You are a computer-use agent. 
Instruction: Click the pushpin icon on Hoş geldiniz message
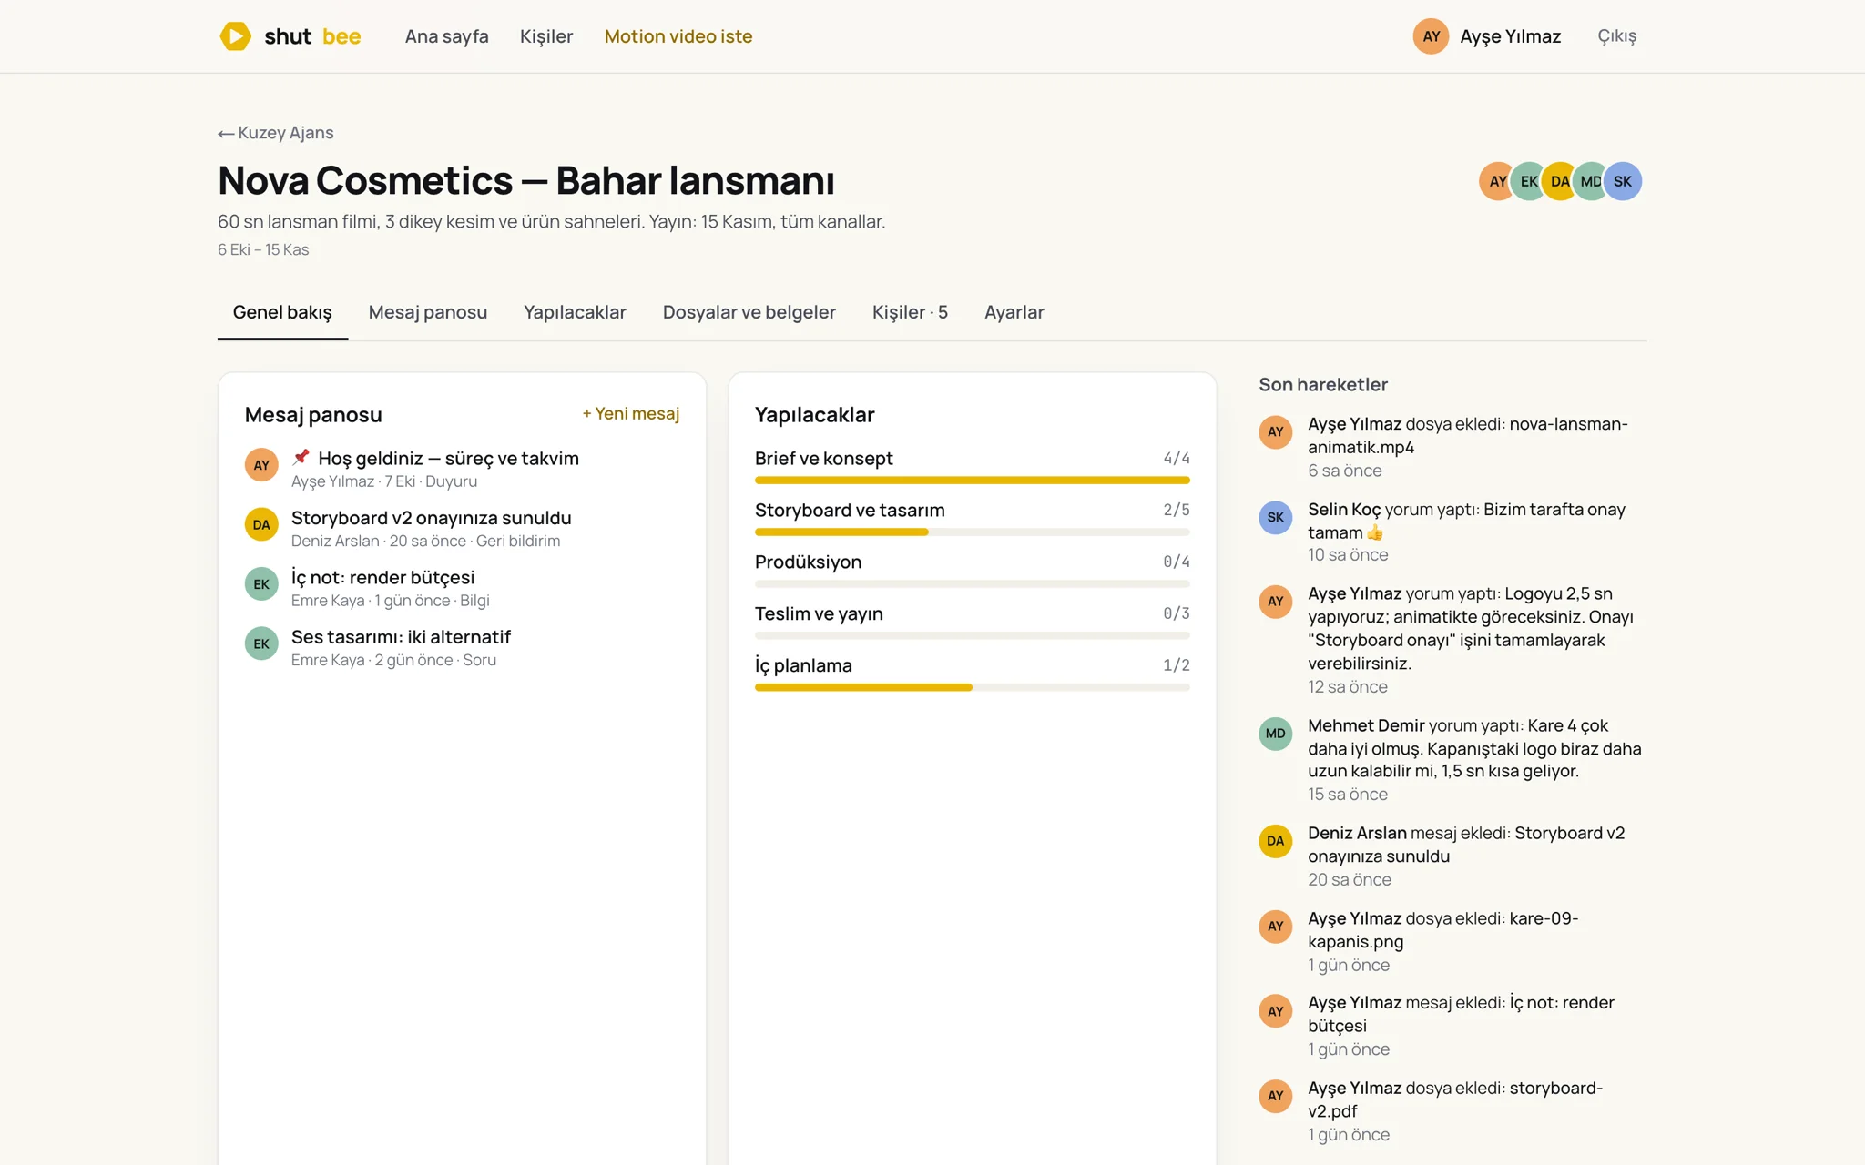coord(301,457)
